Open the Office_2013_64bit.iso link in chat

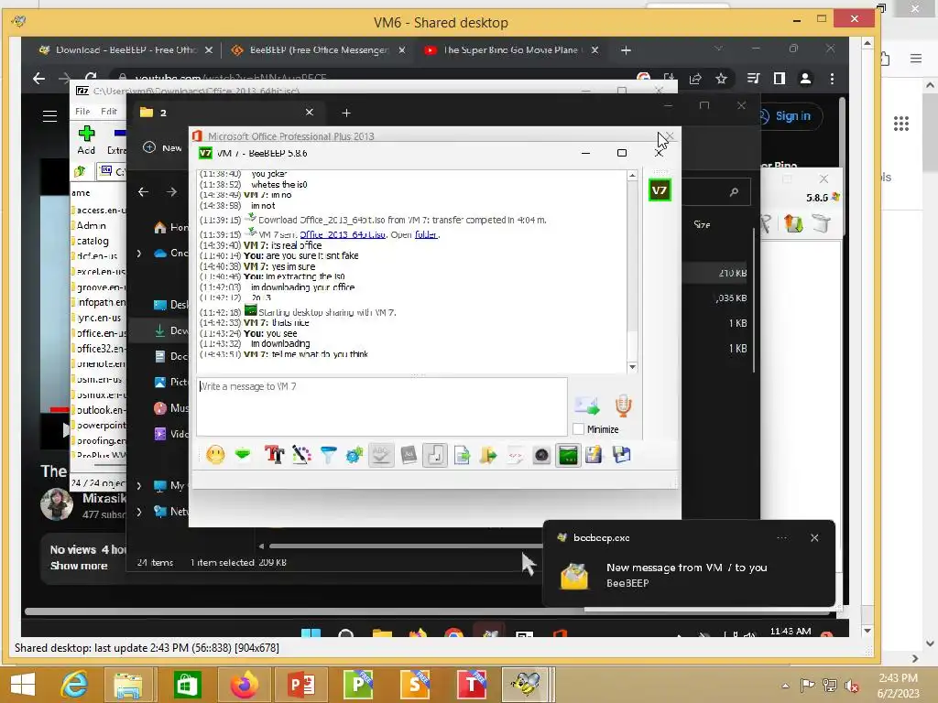tap(343, 234)
